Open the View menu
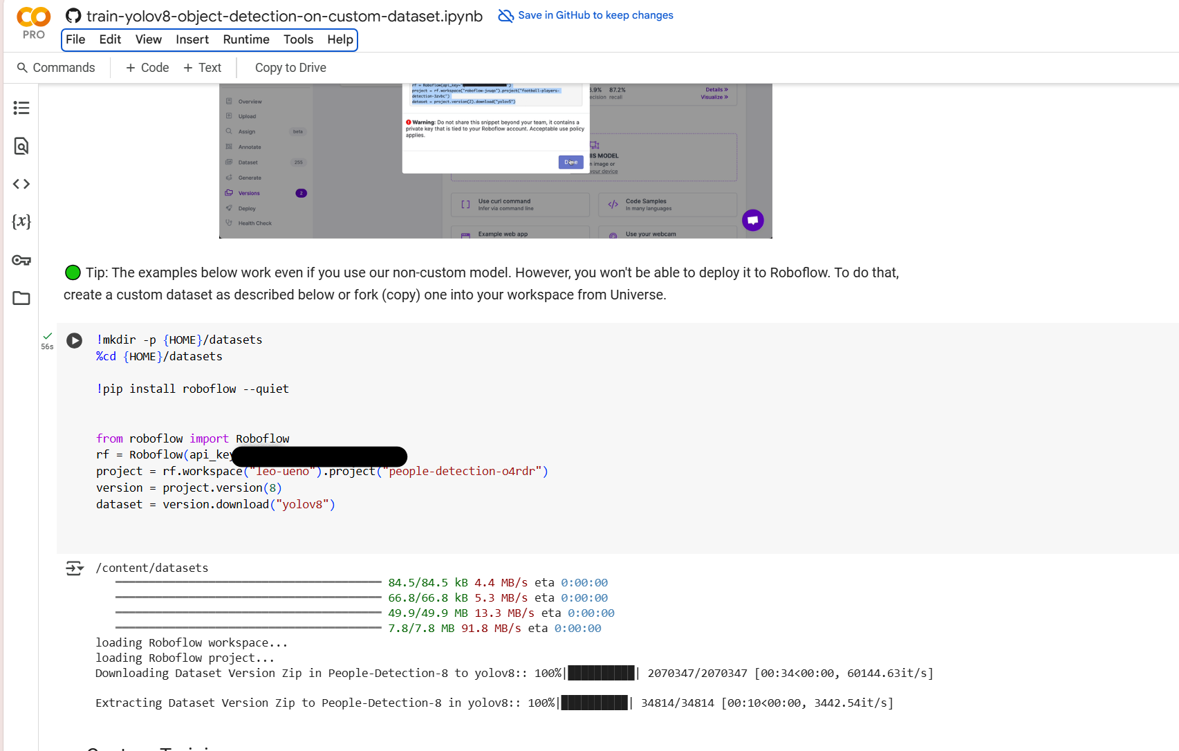This screenshot has width=1179, height=751. [x=149, y=39]
